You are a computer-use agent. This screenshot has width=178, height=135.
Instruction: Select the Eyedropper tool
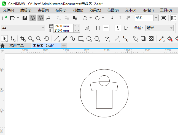(x=162, y=38)
